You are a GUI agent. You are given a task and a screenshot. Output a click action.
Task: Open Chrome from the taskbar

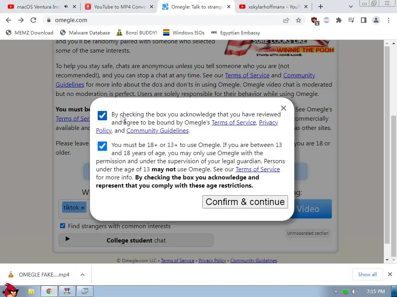pyautogui.click(x=49, y=292)
